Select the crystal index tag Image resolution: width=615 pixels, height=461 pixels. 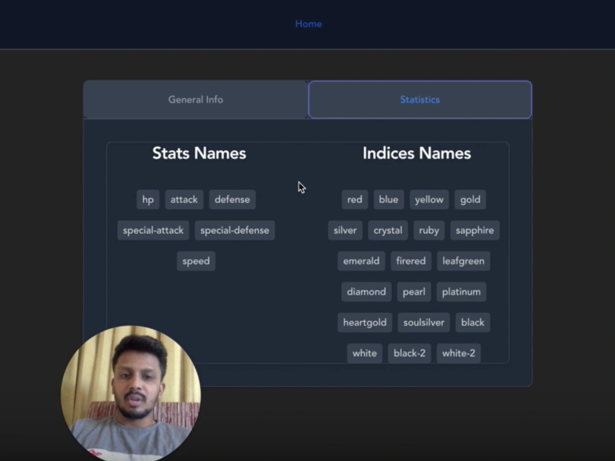(x=387, y=230)
